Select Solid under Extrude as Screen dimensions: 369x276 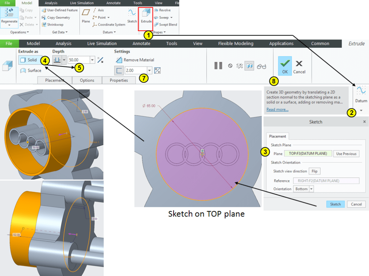(x=28, y=60)
